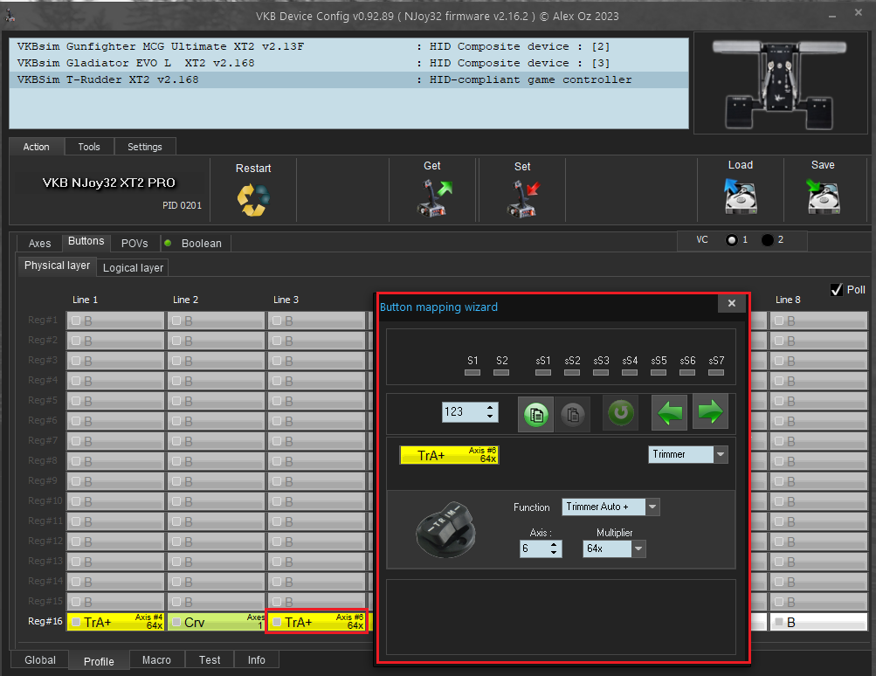
Task: Enable the Poll checkbox
Action: point(837,289)
